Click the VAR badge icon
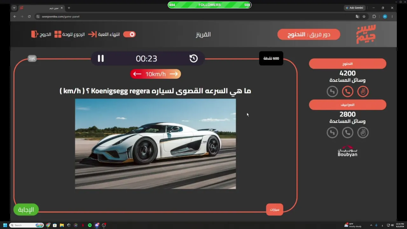The width and height of the screenshot is (407, 229). (x=32, y=58)
